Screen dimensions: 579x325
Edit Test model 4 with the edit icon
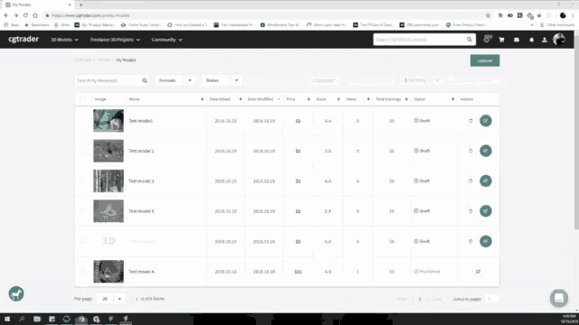tap(478, 272)
